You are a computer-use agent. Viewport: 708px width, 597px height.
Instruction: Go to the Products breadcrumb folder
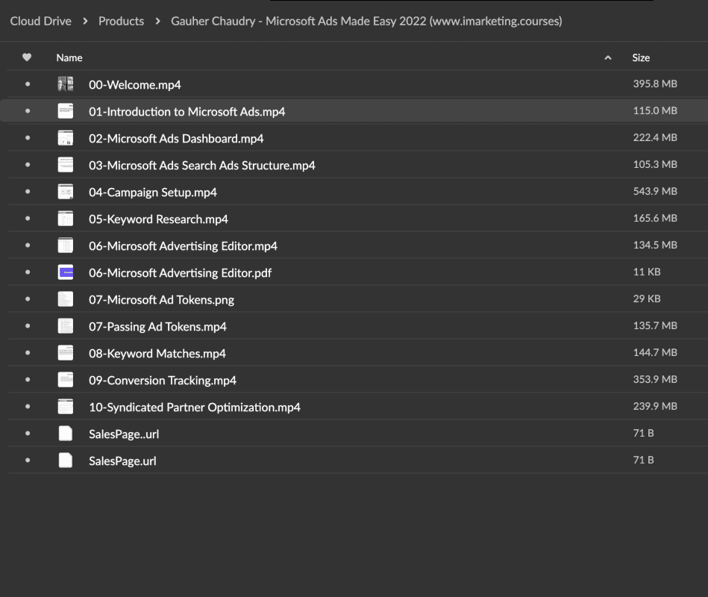point(121,21)
